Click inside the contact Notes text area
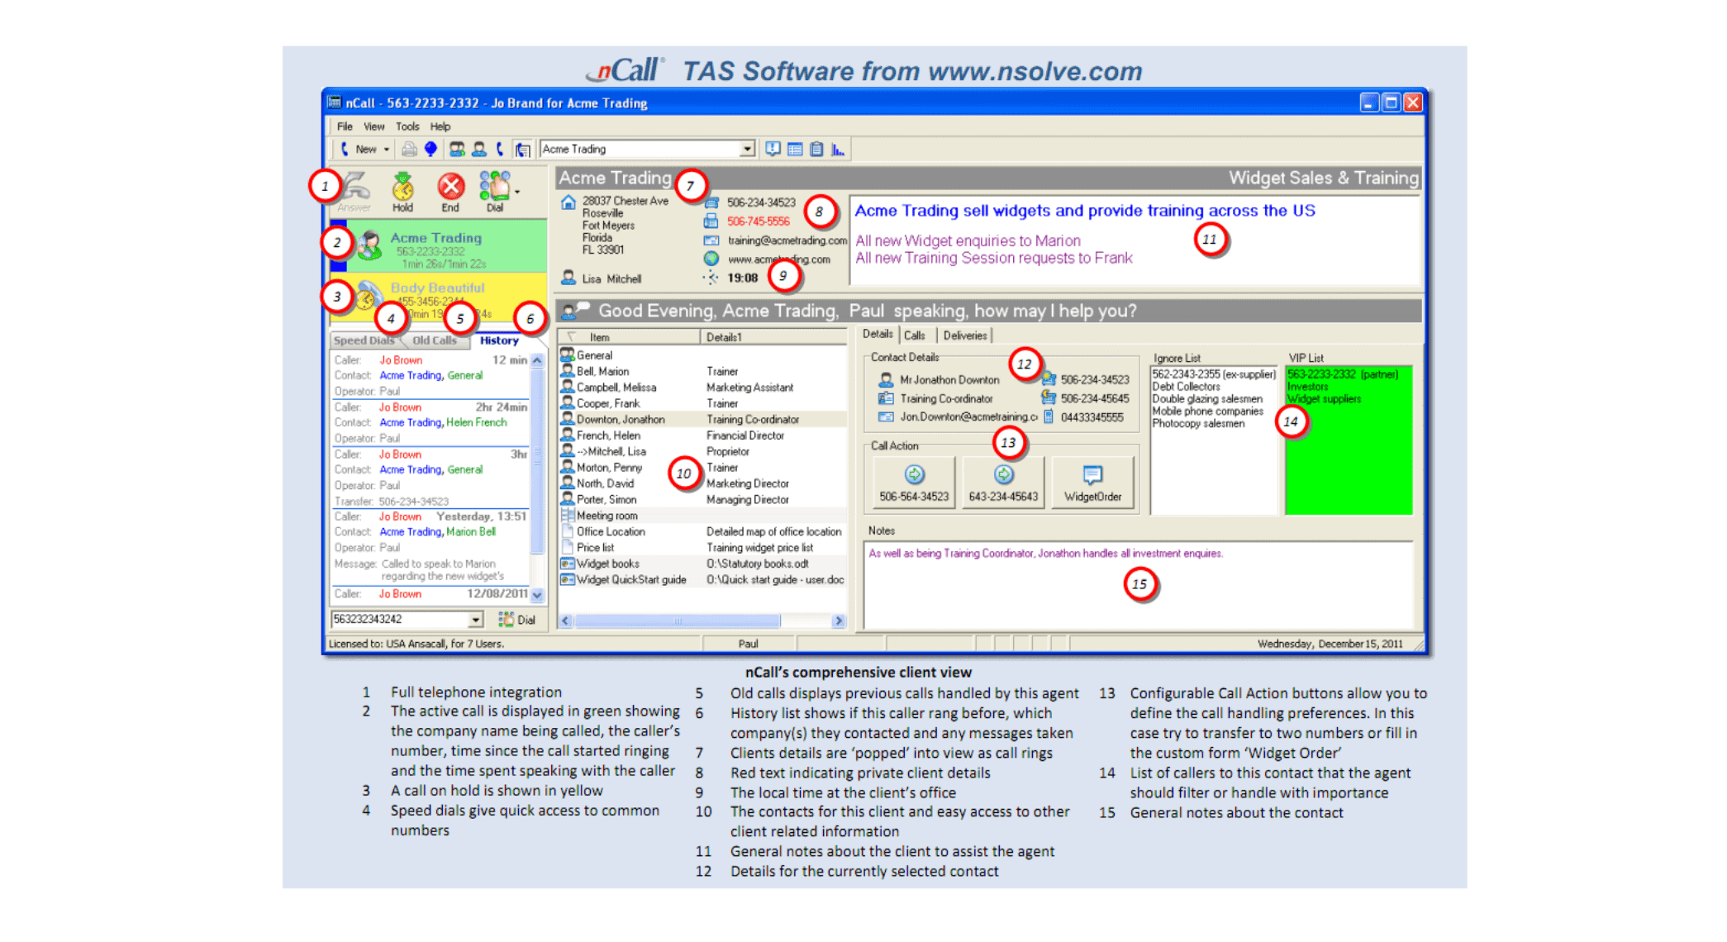 coord(1138,586)
